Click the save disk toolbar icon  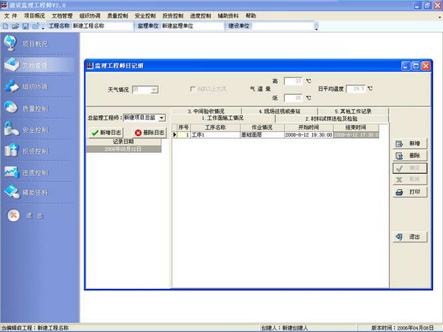pos(25,27)
